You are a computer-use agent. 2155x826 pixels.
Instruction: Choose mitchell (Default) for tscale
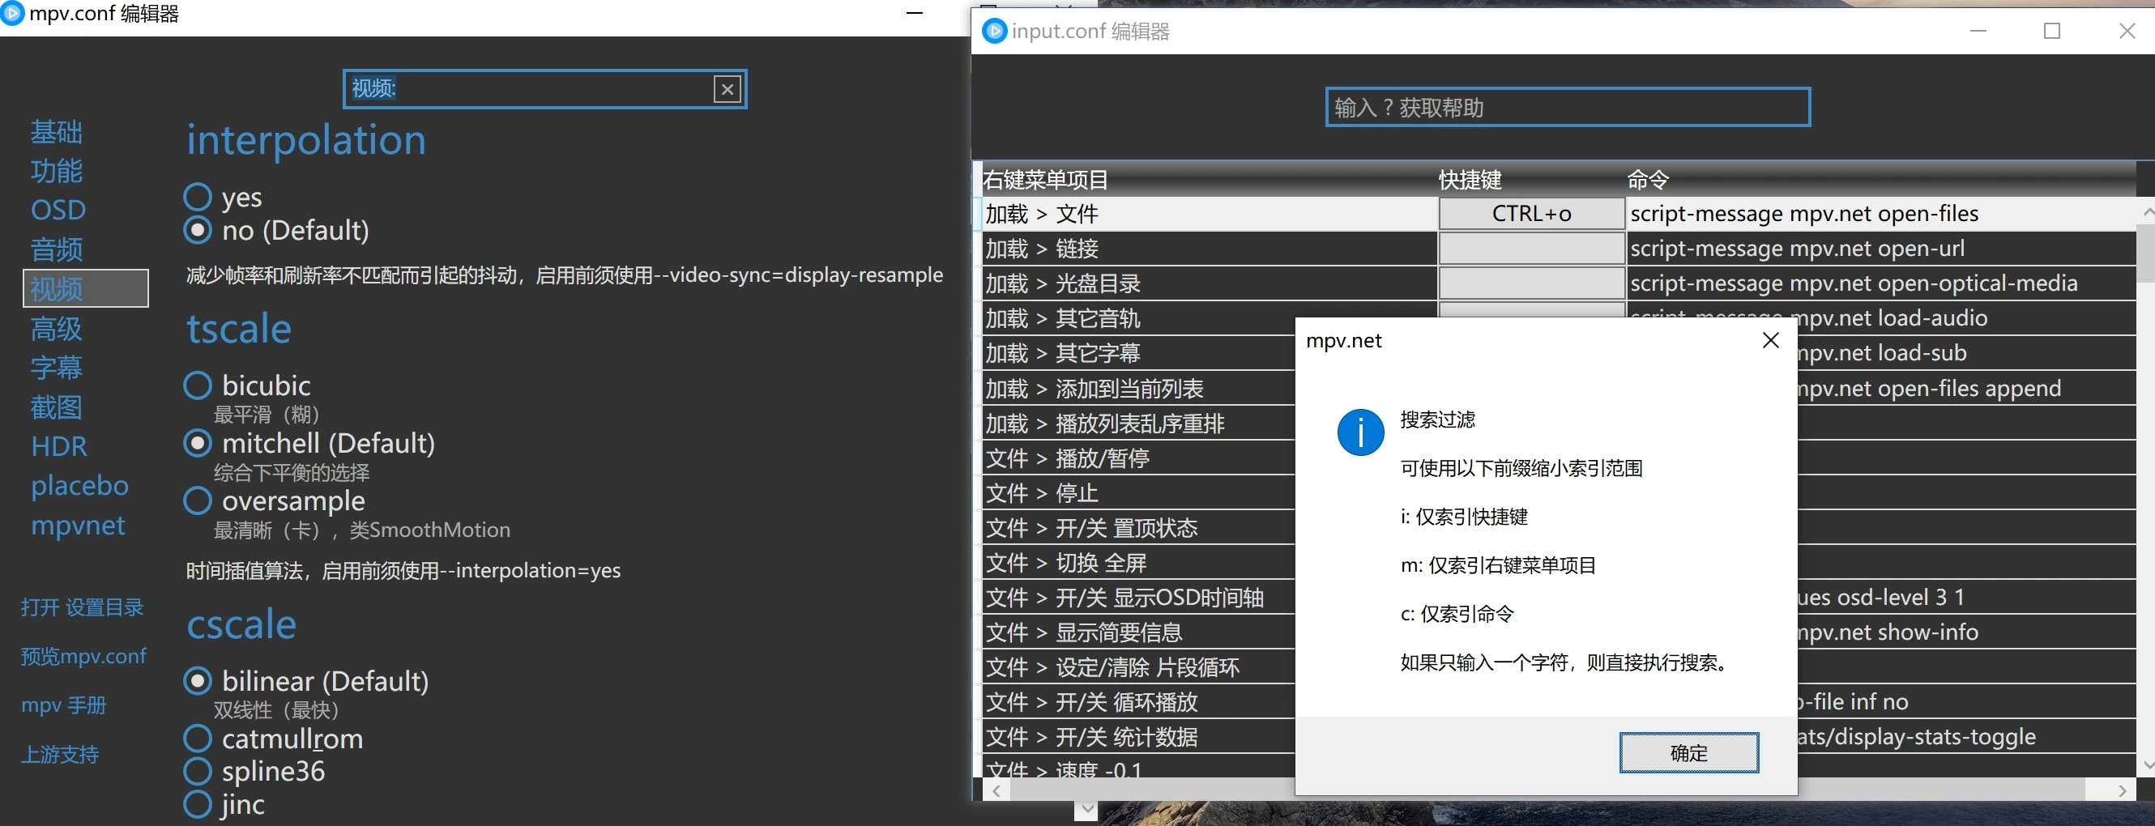tap(309, 443)
